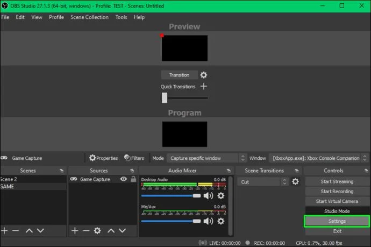Open Window dropdown showing XboxApp.exe
The image size is (371, 247).
point(318,158)
